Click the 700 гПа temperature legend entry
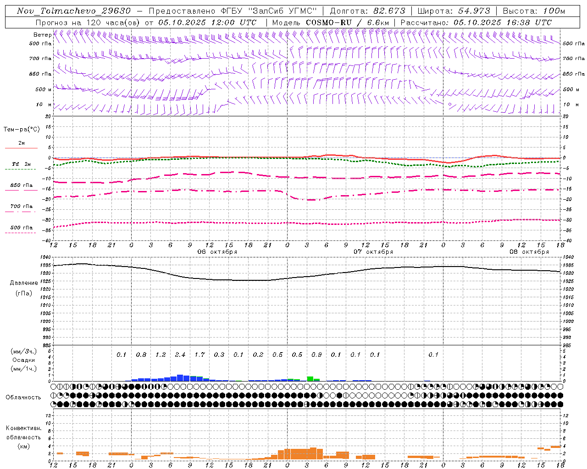The width and height of the screenshot is (587, 469). click(x=21, y=207)
